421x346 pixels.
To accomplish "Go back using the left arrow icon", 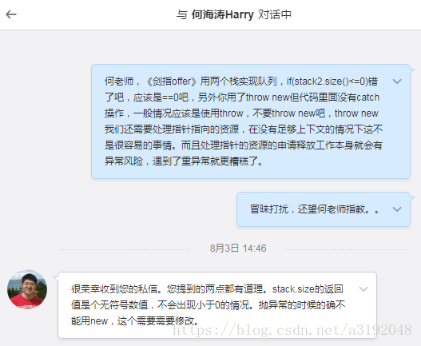I will (x=11, y=14).
